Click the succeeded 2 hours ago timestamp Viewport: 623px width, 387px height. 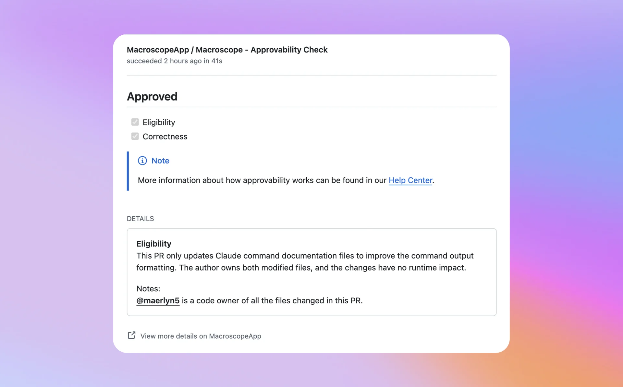pos(175,61)
